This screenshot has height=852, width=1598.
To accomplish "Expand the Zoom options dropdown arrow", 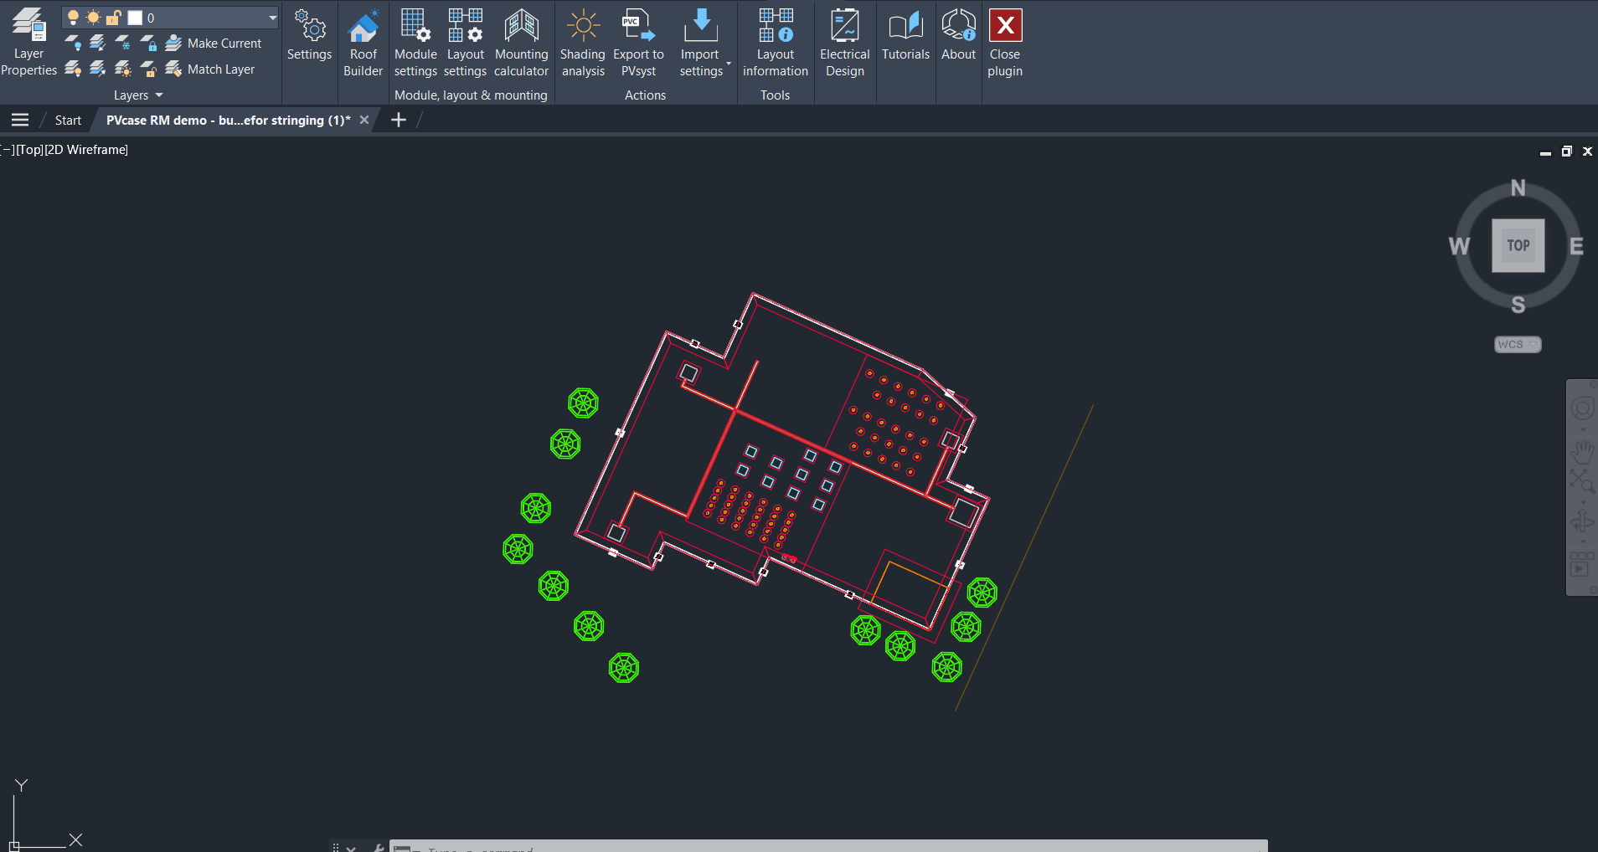I will [x=1583, y=501].
